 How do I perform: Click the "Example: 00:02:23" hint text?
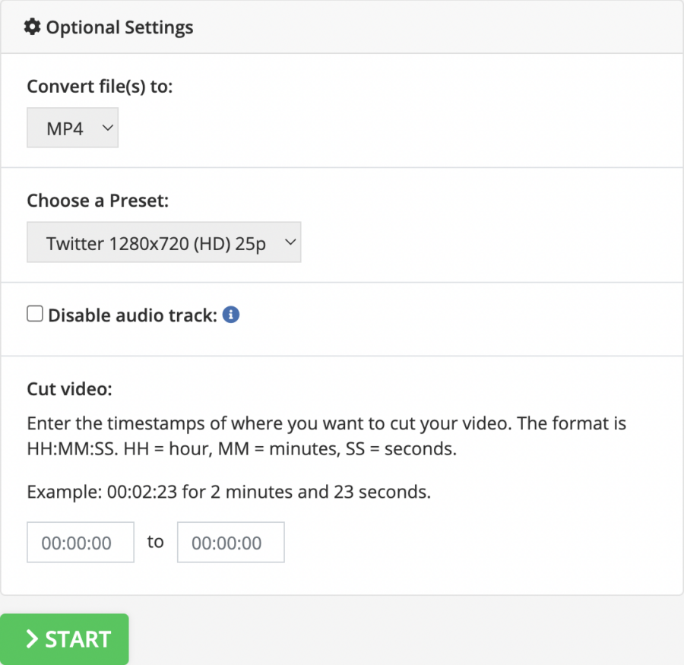pyautogui.click(x=229, y=492)
